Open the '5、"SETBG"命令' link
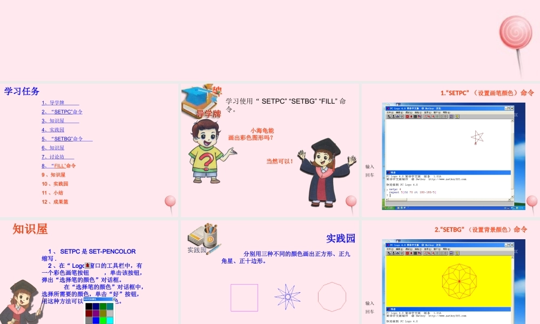540x324 pixels. 67,139
